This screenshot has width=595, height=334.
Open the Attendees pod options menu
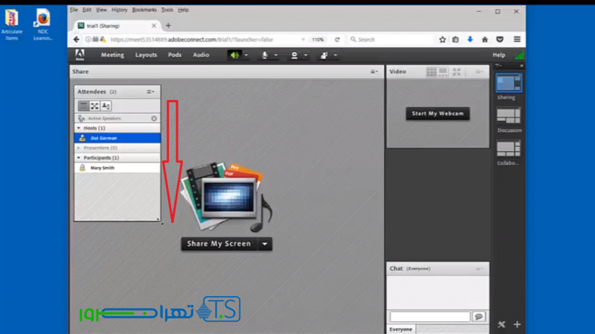[150, 91]
